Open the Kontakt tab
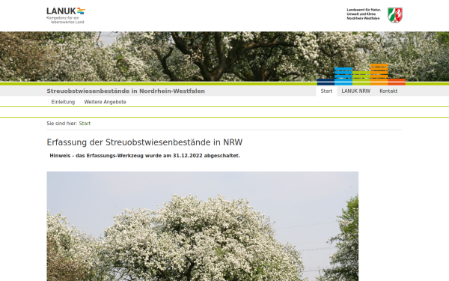The height and width of the screenshot is (281, 449). coord(388,91)
